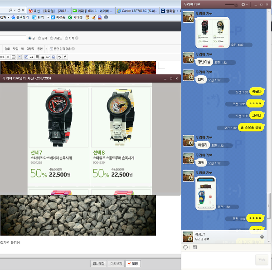
Task: Switch to the 옥션 라파엘 browser tab
Action: tap(49, 11)
